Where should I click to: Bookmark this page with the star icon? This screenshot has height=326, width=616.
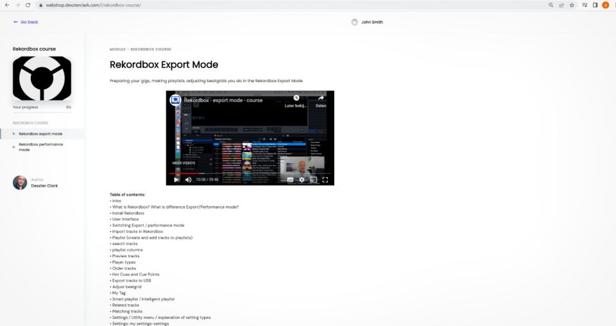click(572, 5)
